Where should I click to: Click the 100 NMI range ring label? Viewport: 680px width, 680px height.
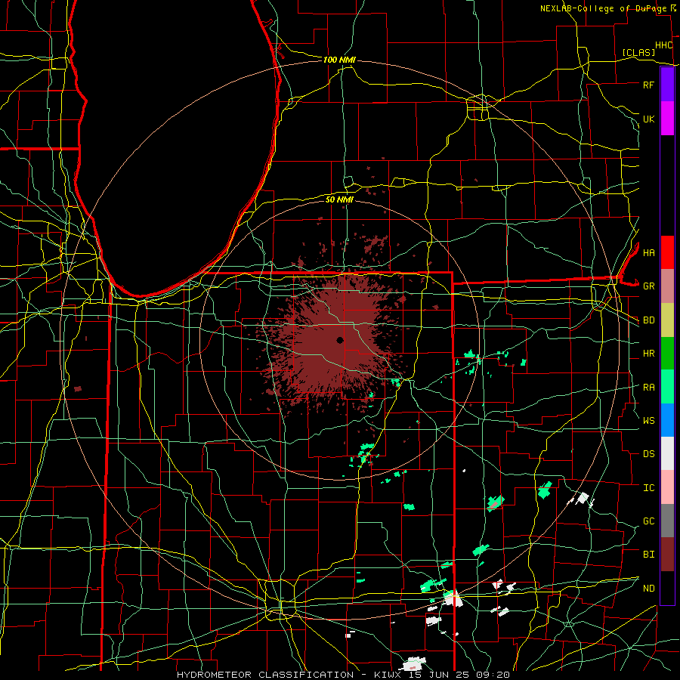coord(339,60)
